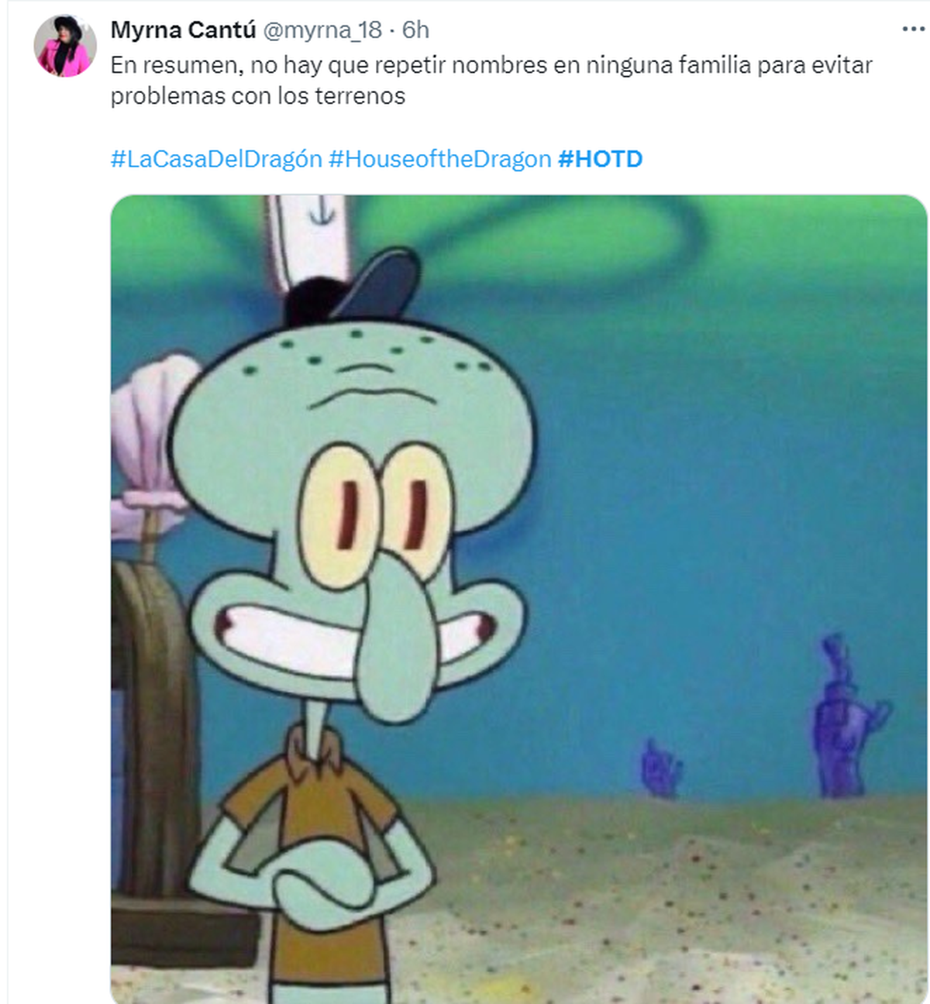This screenshot has width=930, height=1004.
Task: Open the #LaCasaDelDragón hashtag
Action: pyautogui.click(x=216, y=159)
